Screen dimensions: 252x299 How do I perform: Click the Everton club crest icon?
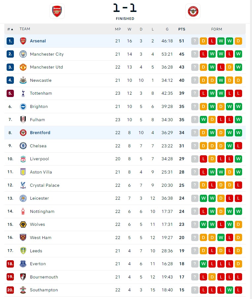(x=23, y=264)
